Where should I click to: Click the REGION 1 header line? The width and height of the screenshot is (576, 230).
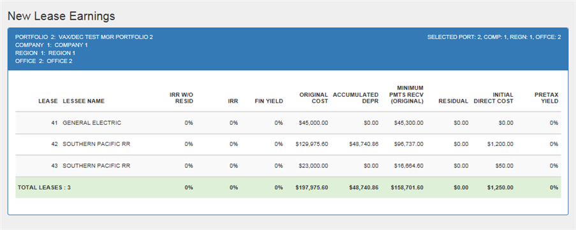coord(45,53)
